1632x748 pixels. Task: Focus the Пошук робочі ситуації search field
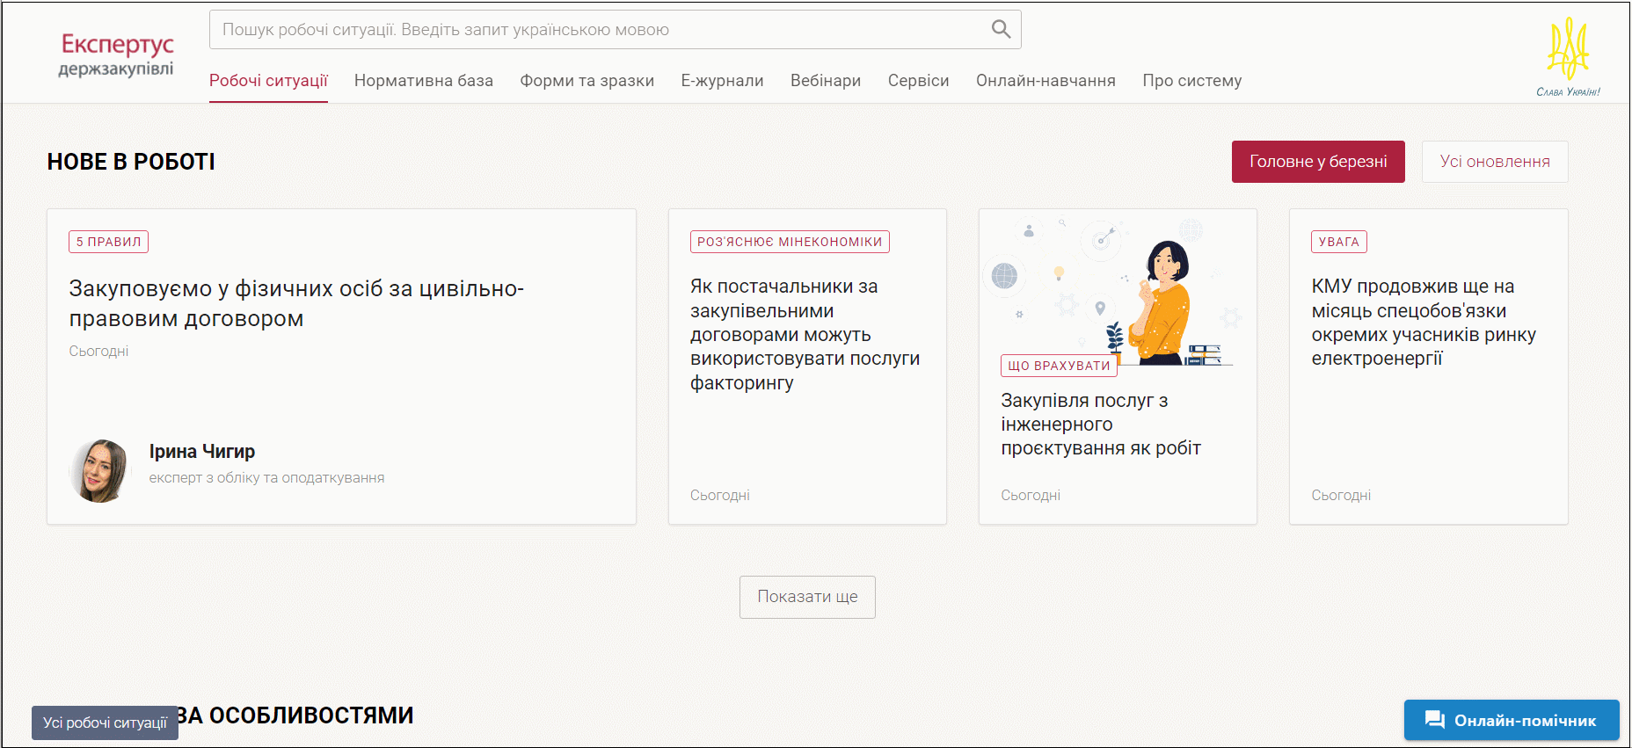pos(598,30)
